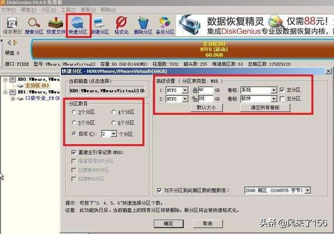Select the 格式化 (Format) toolbar icon
This screenshot has height=234, width=334.
121,24
